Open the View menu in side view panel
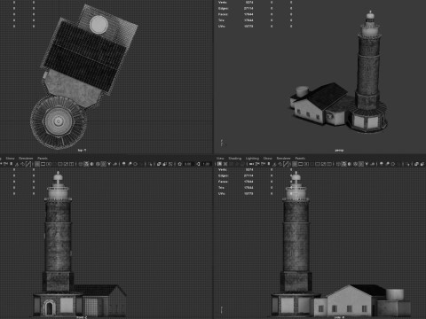Viewport: 426px width, 319px height. point(220,159)
